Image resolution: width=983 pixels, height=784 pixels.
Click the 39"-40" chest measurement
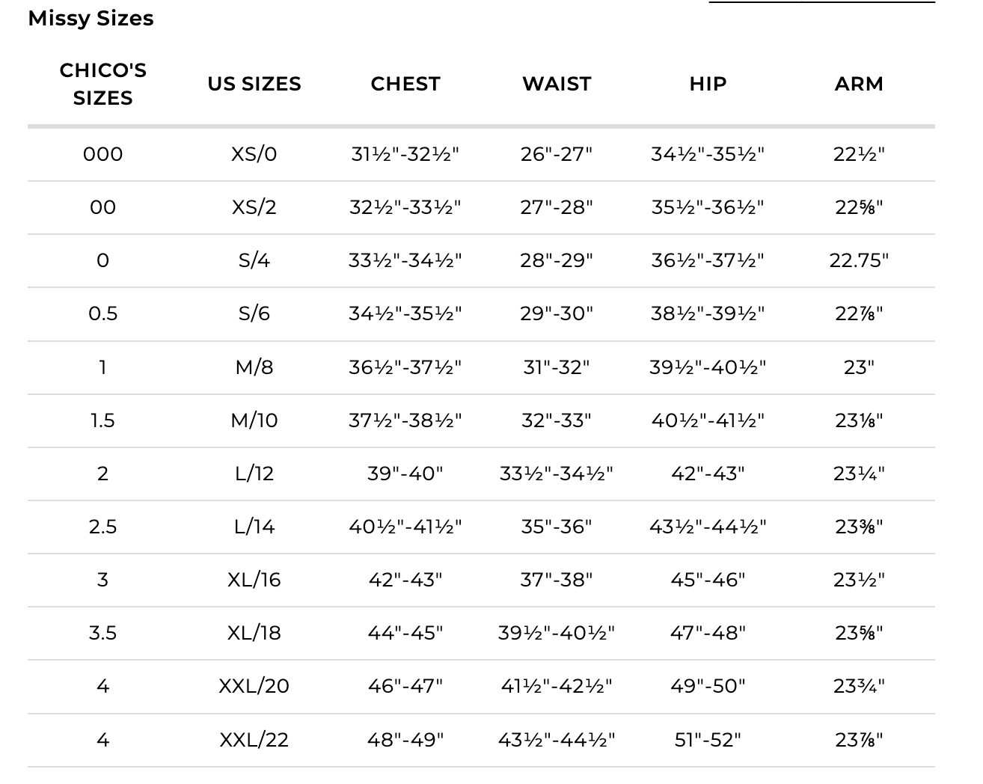tap(405, 474)
